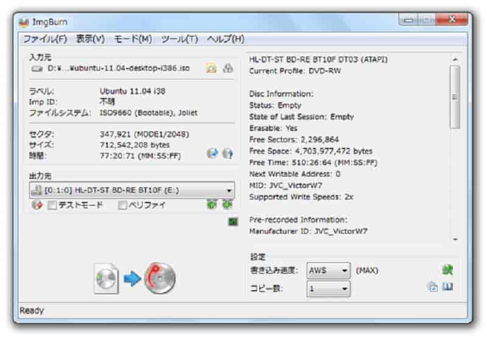Click the label value Ubuntu 11.04 i38
Screen dimensions: 487x337
pos(132,91)
